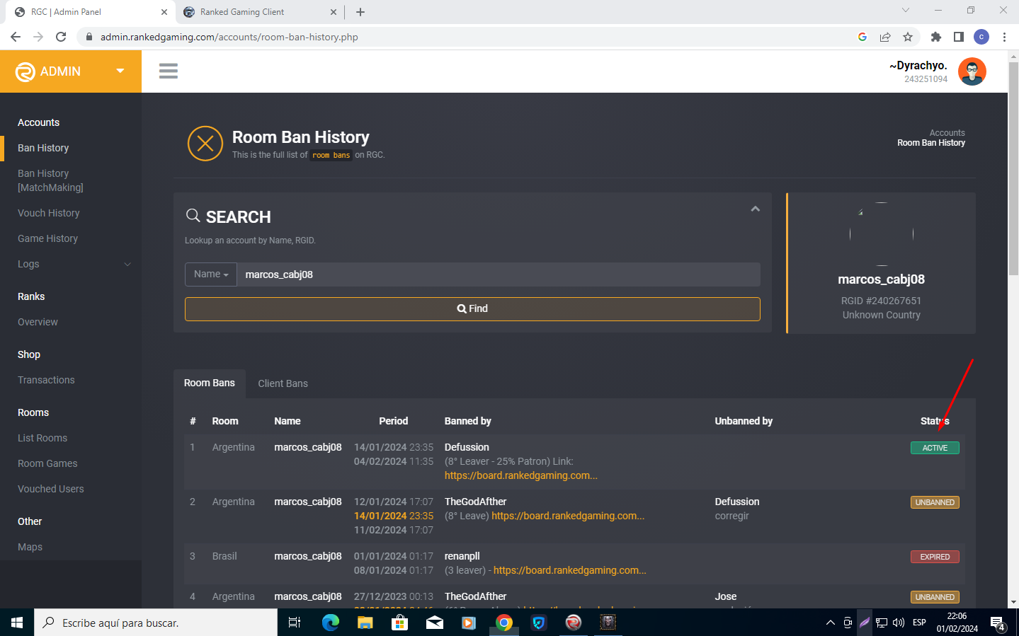Image resolution: width=1019 pixels, height=636 pixels.
Task: Click Unbanned by name Jose
Action: 726,596
